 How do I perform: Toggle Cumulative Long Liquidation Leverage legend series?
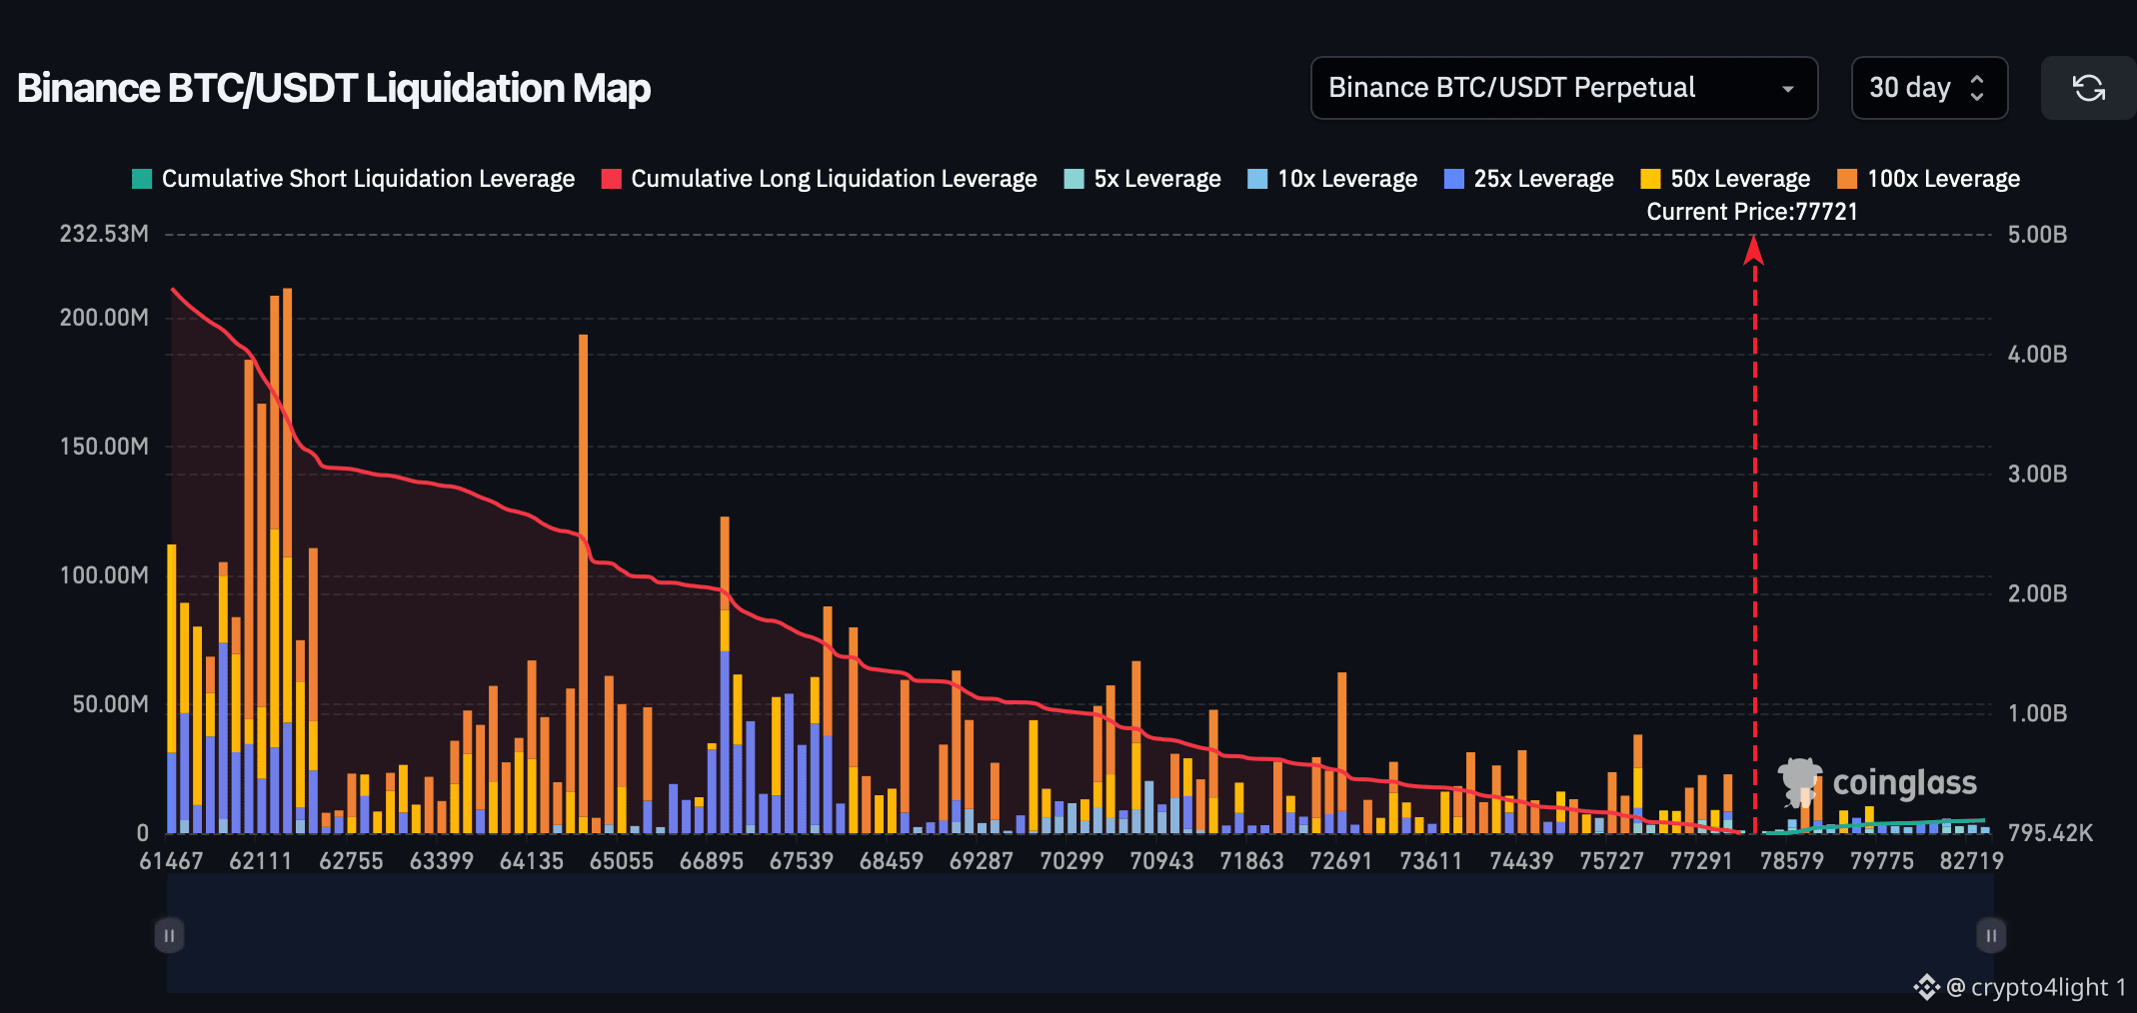(x=820, y=179)
